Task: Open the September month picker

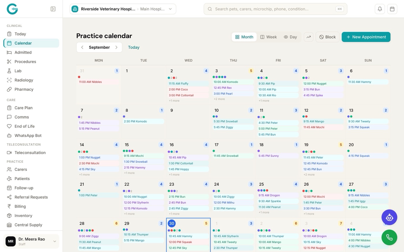Action: click(99, 47)
